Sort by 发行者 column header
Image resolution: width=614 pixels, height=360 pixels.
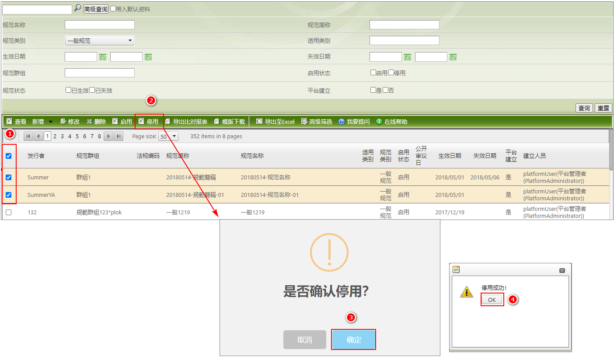(36, 156)
